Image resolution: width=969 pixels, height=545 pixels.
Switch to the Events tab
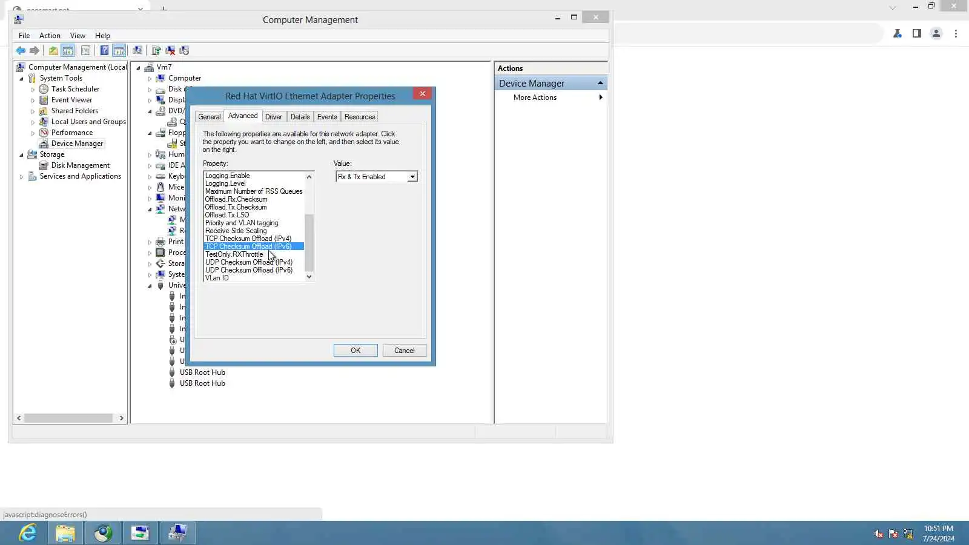pyautogui.click(x=327, y=117)
